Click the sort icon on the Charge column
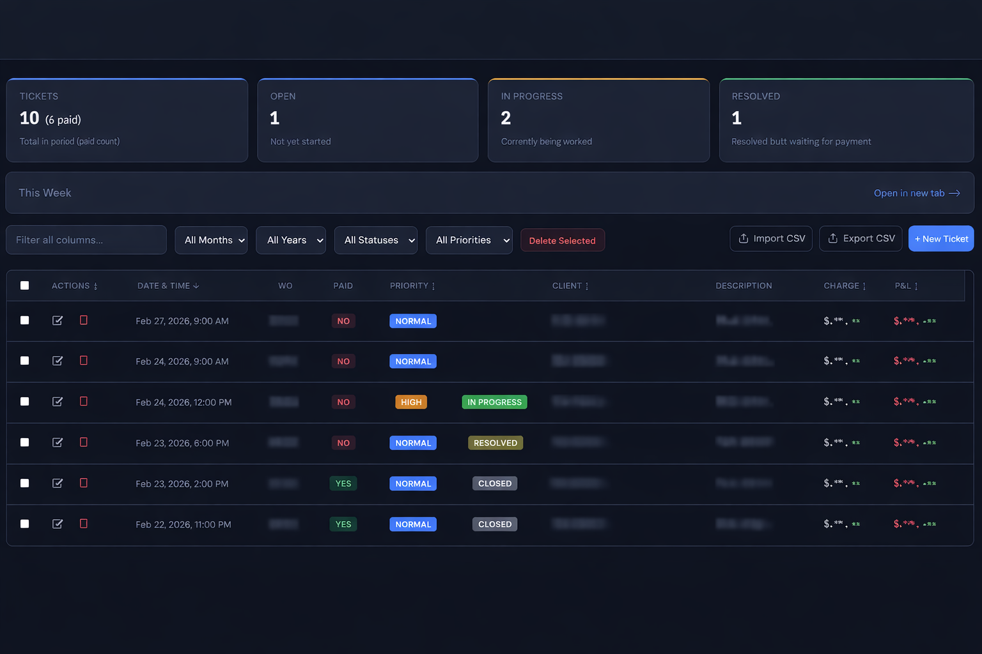Image resolution: width=982 pixels, height=654 pixels. tap(864, 285)
